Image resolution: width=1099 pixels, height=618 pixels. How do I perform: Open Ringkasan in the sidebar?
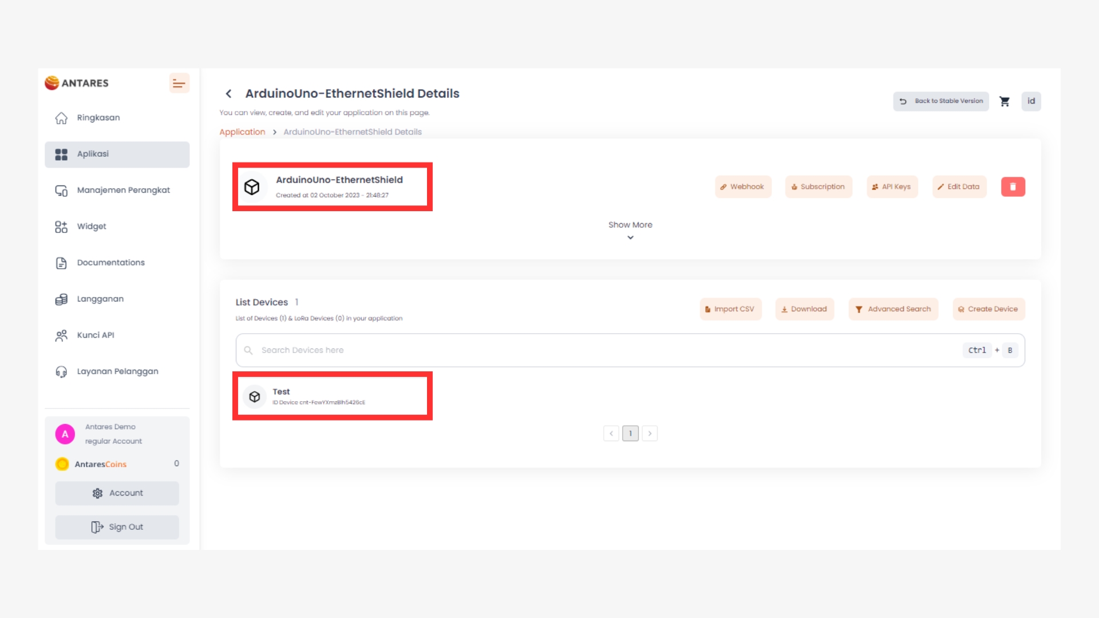[x=98, y=118]
